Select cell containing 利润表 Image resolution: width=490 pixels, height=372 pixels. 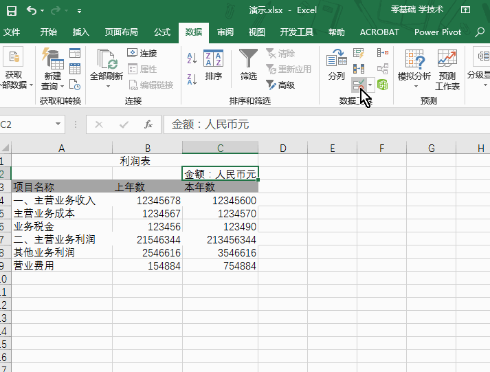tap(135, 161)
